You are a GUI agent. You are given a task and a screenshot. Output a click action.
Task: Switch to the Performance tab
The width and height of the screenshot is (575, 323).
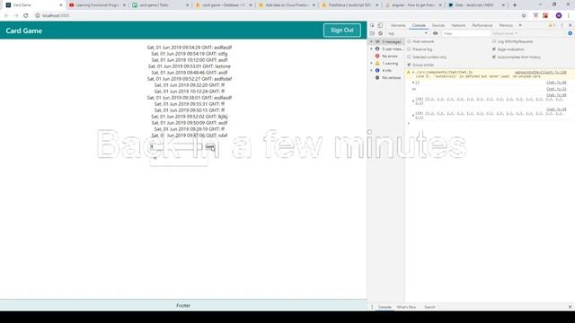coord(482,25)
